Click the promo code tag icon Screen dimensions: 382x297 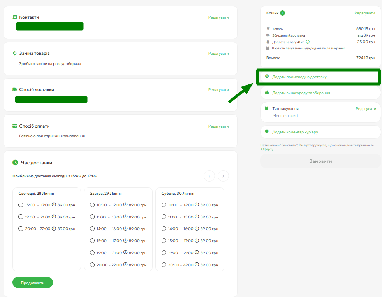click(x=267, y=77)
